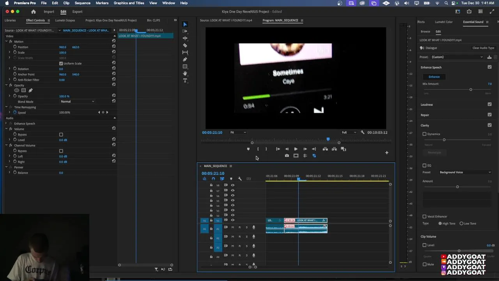Viewport: 499px width, 281px height.
Task: Click the EQ Amount slider handle
Action: click(x=457, y=187)
